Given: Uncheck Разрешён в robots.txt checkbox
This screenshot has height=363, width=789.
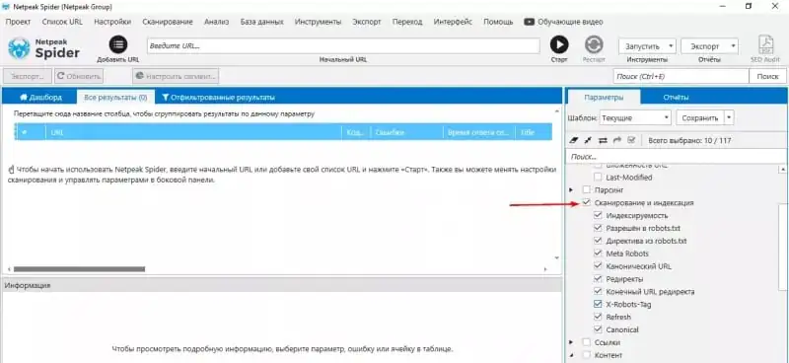Looking at the screenshot, I should (x=598, y=228).
